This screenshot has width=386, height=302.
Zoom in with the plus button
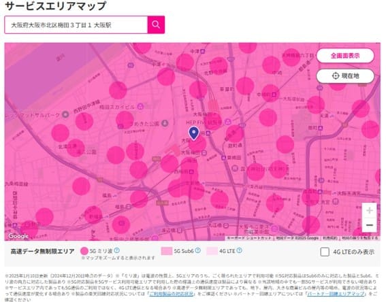pos(369,210)
